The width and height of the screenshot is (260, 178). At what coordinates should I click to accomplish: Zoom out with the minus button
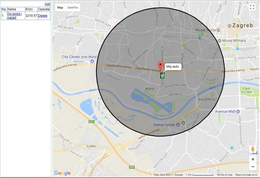253,167
